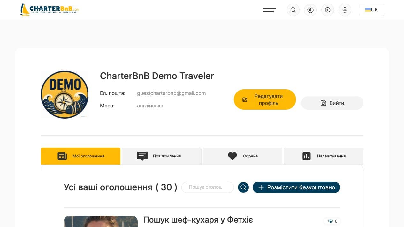Open the Пошук шеф-кухаря у Фетхіє listing title
Viewport: 404px width, 227px height.
coord(198,220)
